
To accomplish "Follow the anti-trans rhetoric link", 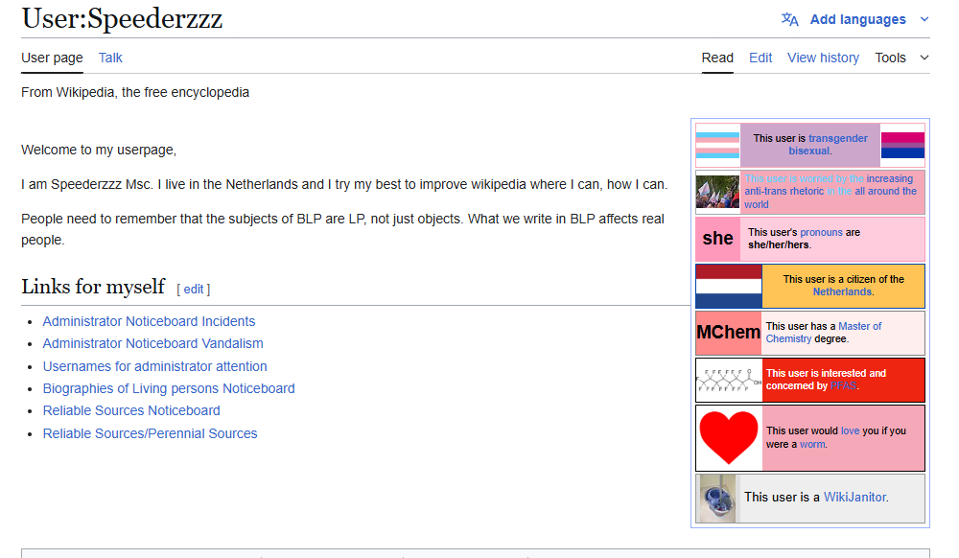I will (x=784, y=191).
